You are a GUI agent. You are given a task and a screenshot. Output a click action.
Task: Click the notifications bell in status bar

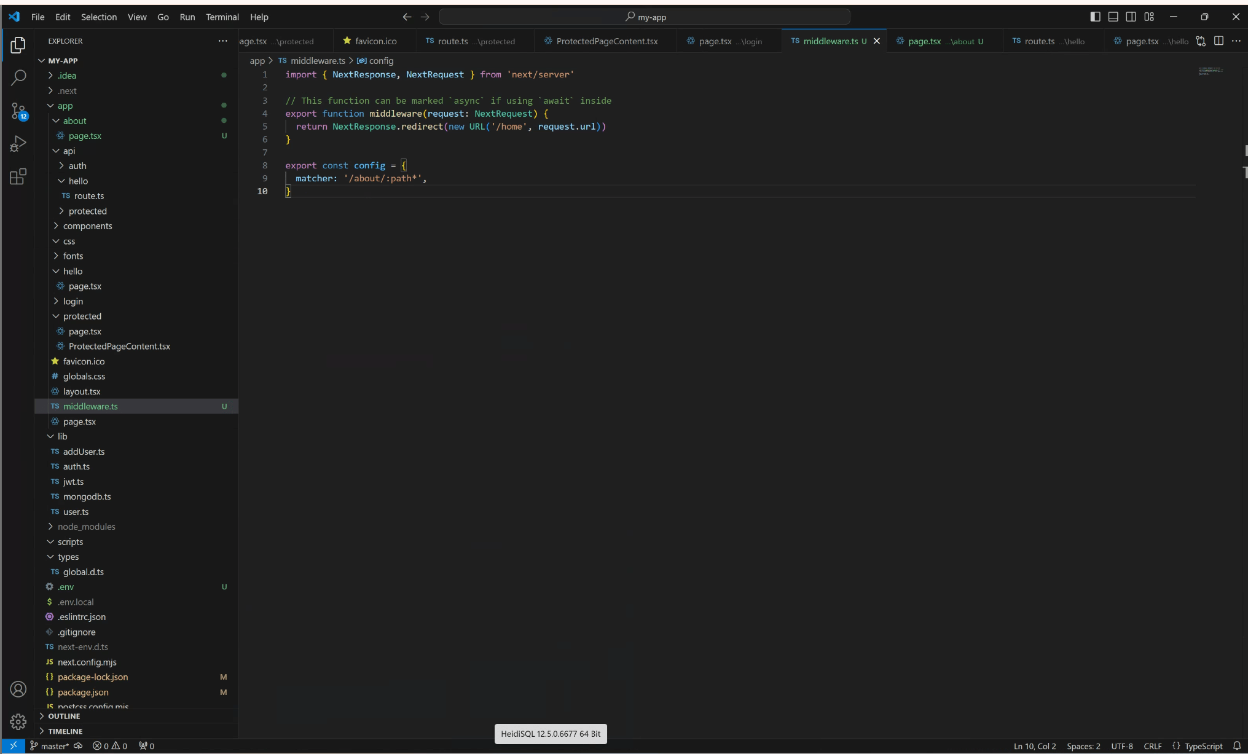tap(1237, 746)
